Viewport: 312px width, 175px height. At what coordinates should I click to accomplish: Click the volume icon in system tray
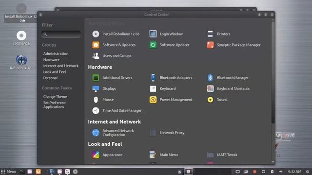coord(281,172)
